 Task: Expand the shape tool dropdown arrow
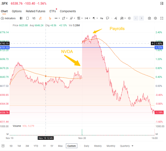tap(67, 18)
